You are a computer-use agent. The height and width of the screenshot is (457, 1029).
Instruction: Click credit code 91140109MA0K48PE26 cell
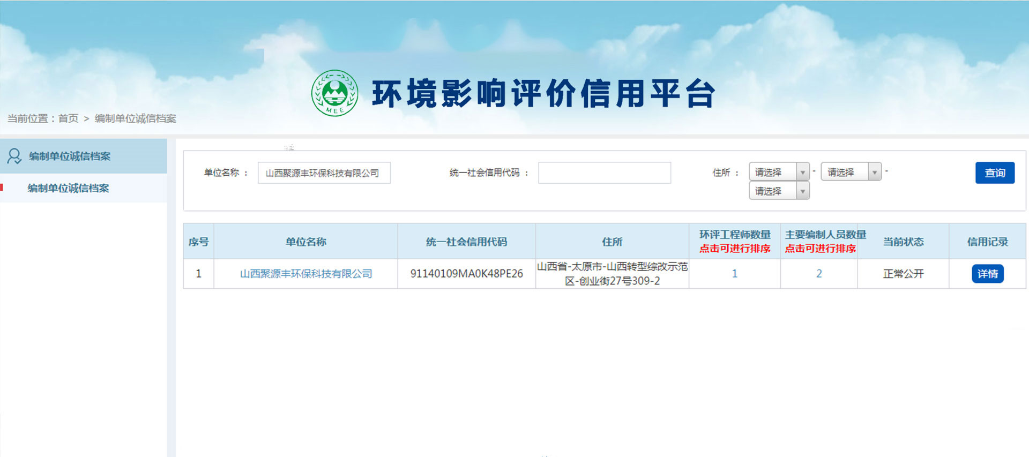click(466, 274)
